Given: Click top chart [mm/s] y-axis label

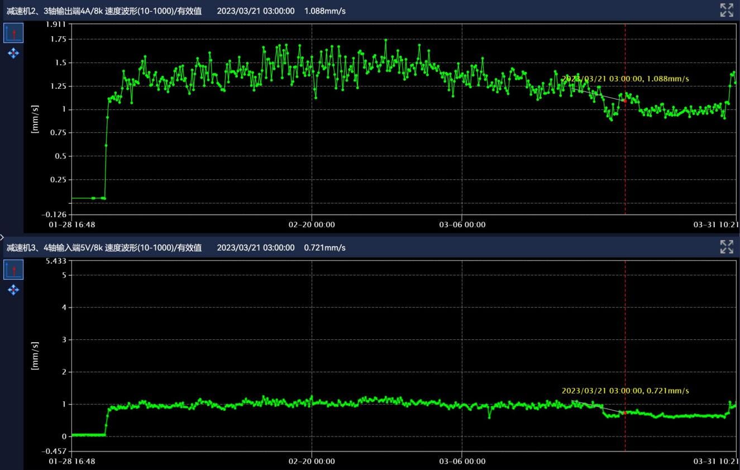Looking at the screenshot, I should [x=35, y=119].
